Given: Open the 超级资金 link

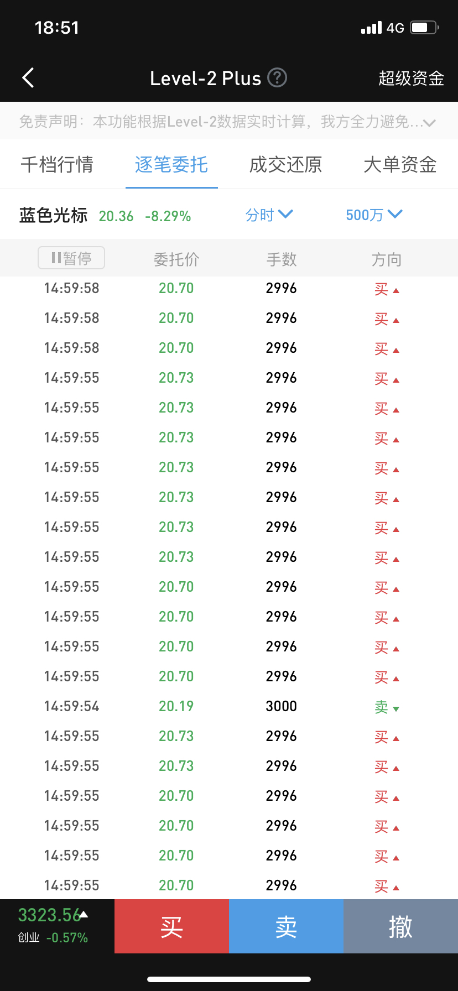Looking at the screenshot, I should 411,79.
